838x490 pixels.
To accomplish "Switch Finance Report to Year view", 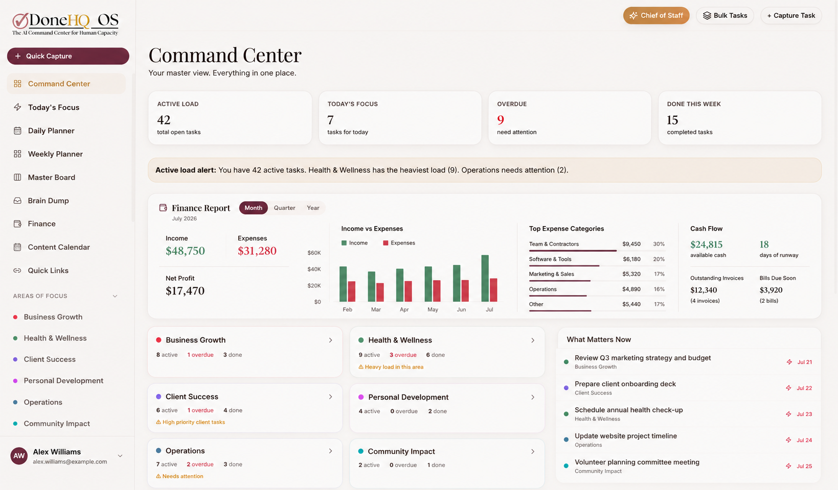I will (313, 208).
